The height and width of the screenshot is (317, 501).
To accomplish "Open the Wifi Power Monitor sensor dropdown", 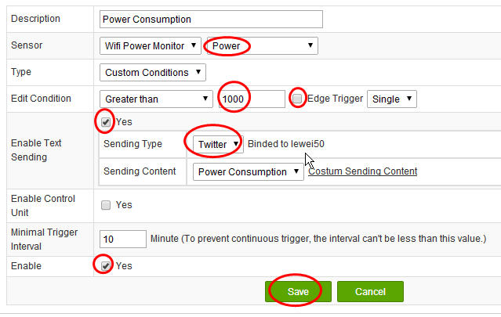I will coord(151,46).
